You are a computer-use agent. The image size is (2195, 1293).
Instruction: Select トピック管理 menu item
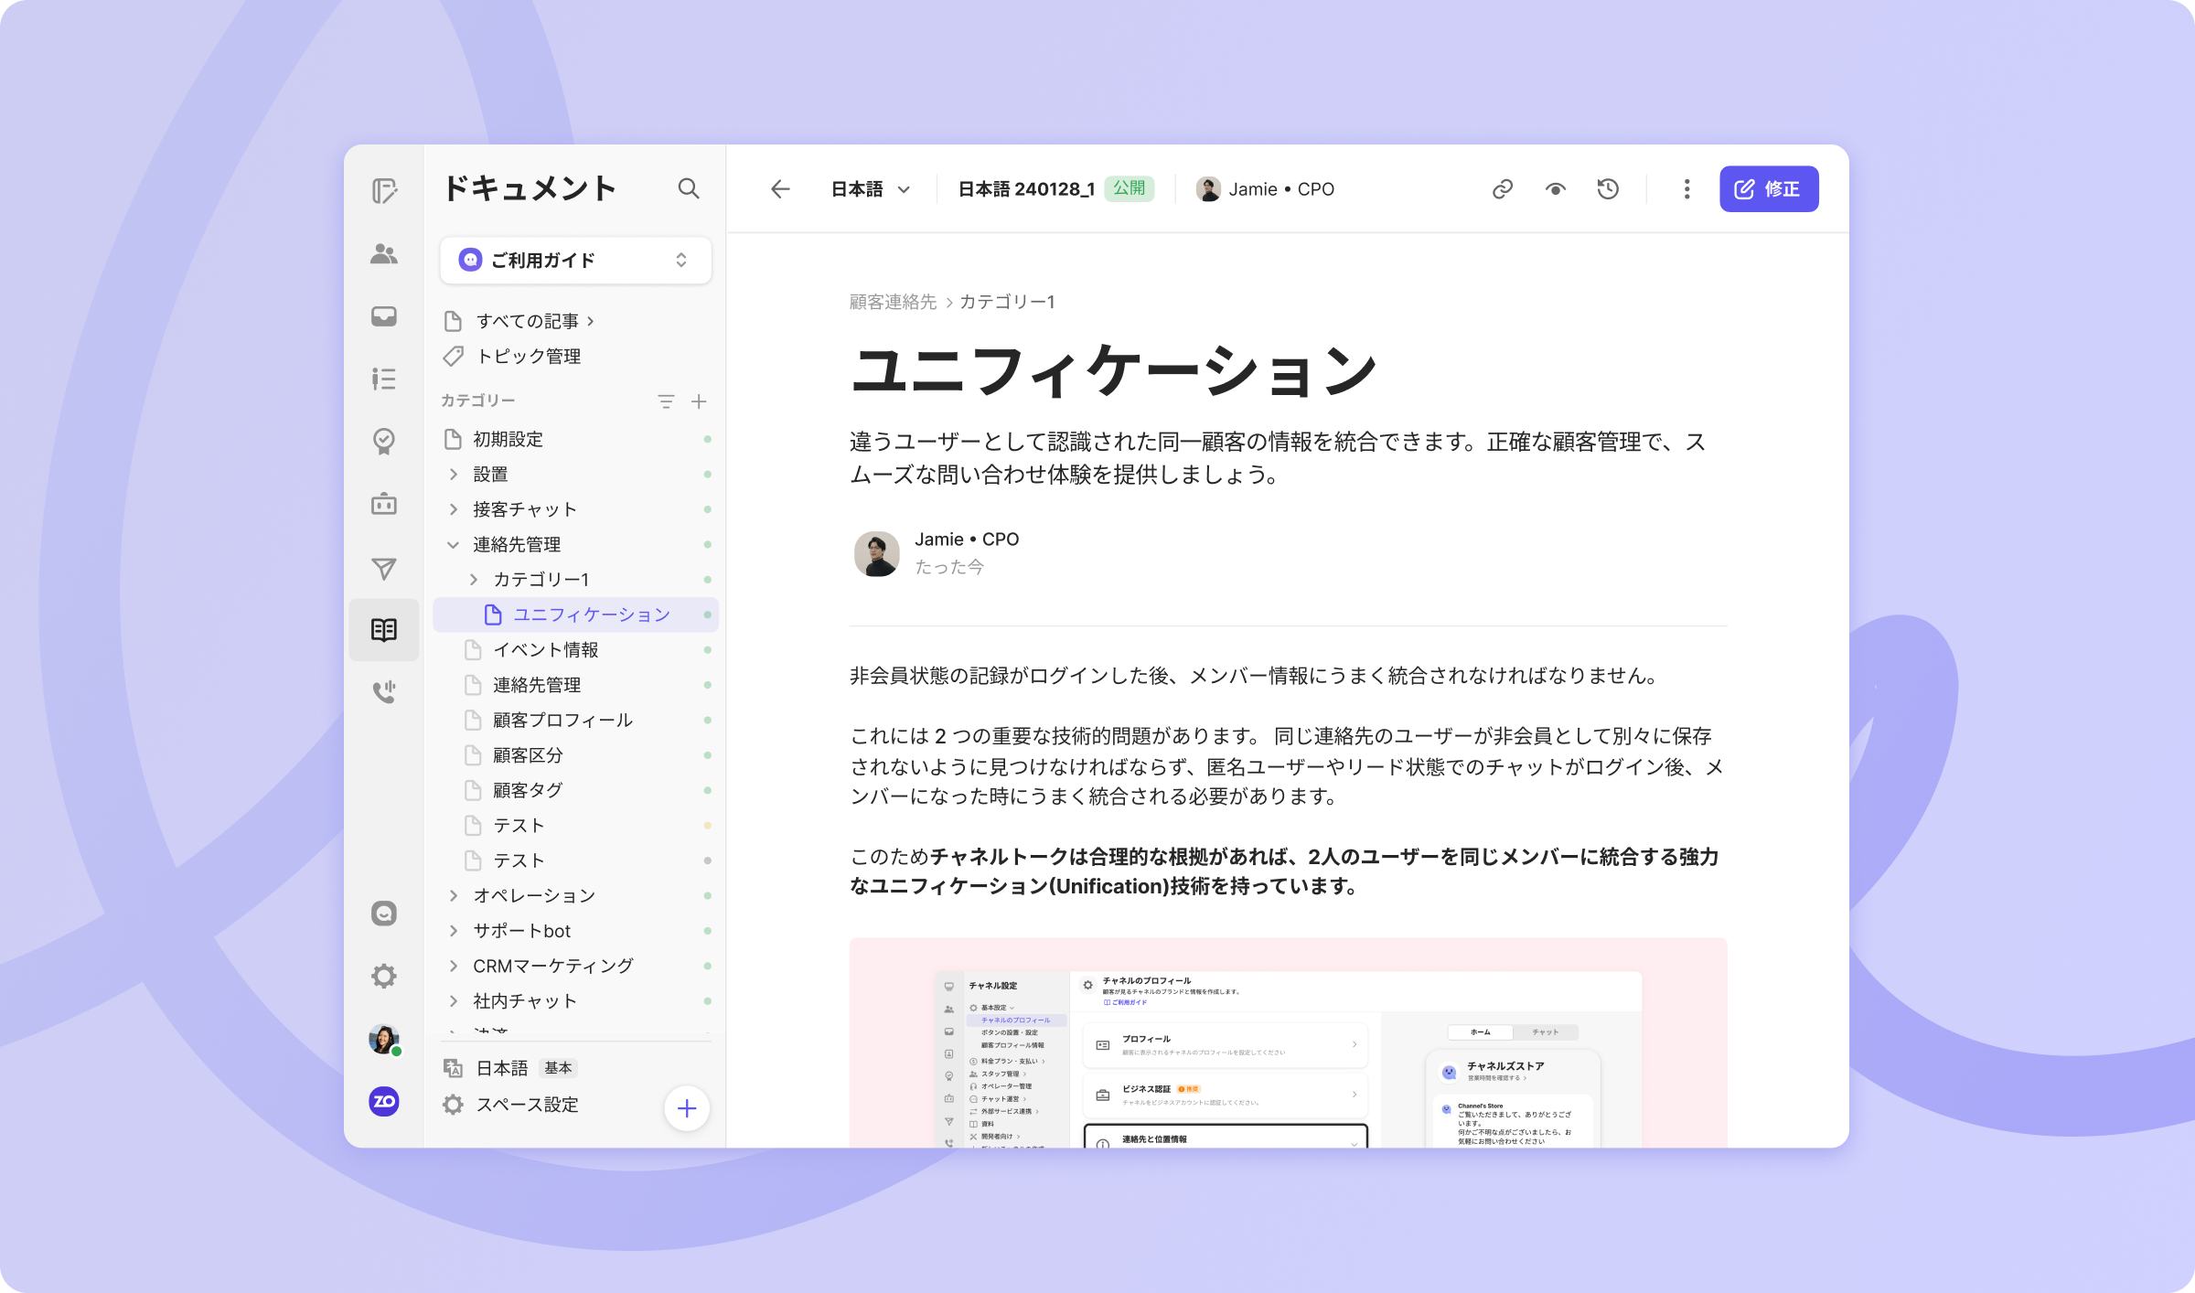(529, 357)
